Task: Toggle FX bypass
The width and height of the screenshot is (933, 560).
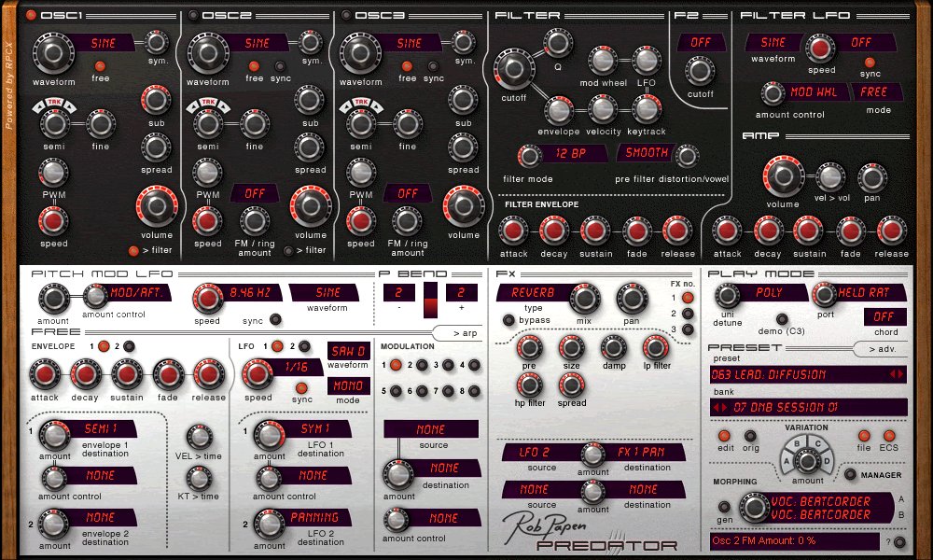Action: (x=508, y=319)
